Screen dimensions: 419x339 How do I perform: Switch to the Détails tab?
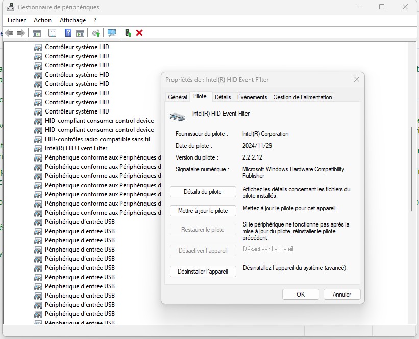(x=223, y=97)
